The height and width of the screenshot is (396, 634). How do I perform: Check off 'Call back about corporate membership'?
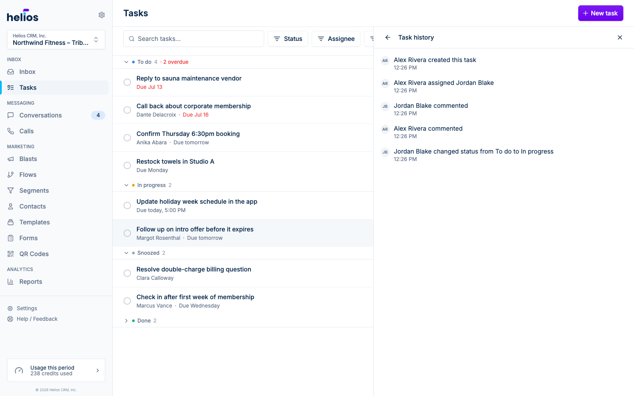(127, 110)
